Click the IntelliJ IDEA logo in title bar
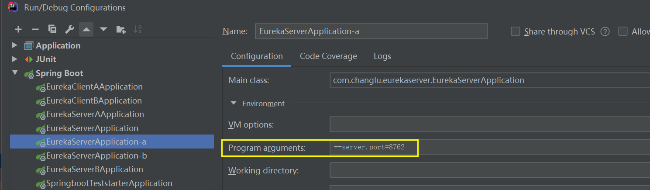650x190 pixels. tap(13, 7)
